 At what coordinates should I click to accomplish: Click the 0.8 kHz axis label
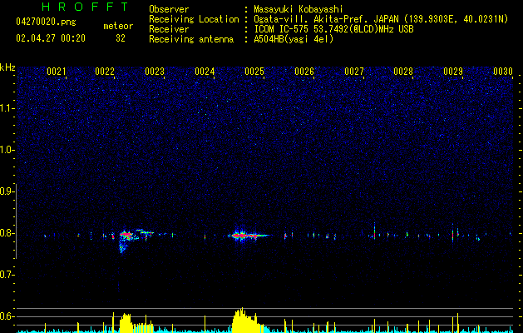pyautogui.click(x=7, y=233)
